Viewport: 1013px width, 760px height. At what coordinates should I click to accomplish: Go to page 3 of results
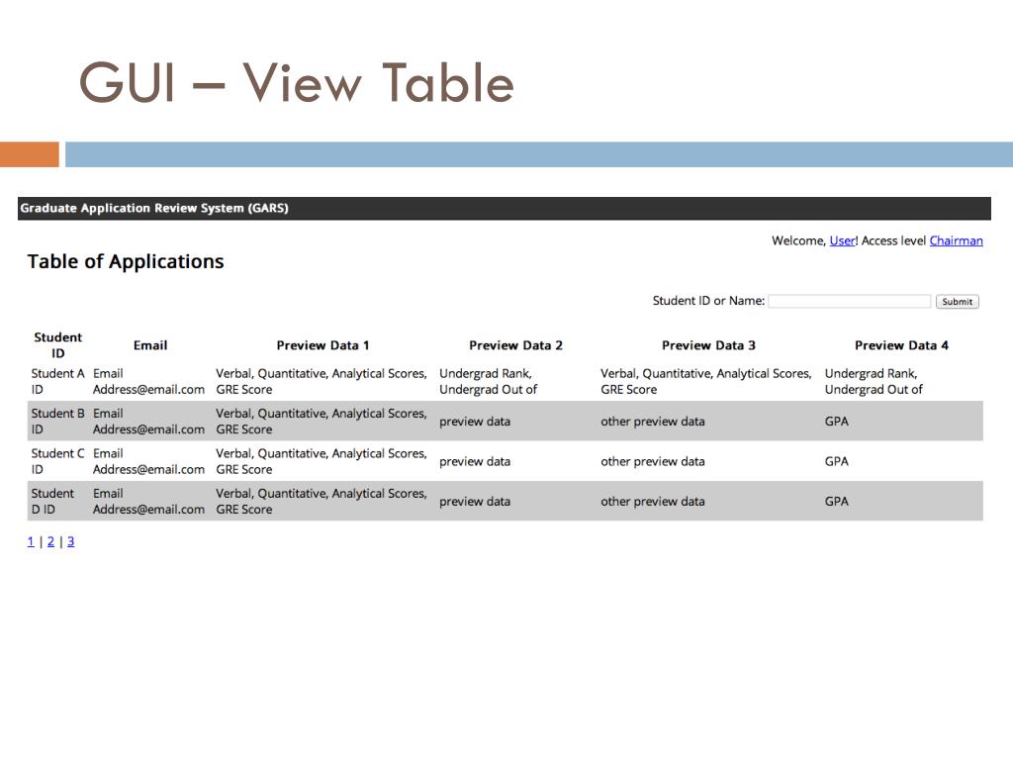tap(71, 541)
